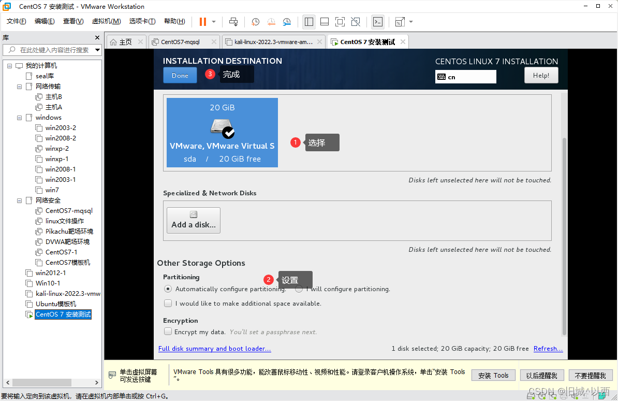The height and width of the screenshot is (401, 618).
Task: Click the Help! button
Action: click(541, 76)
